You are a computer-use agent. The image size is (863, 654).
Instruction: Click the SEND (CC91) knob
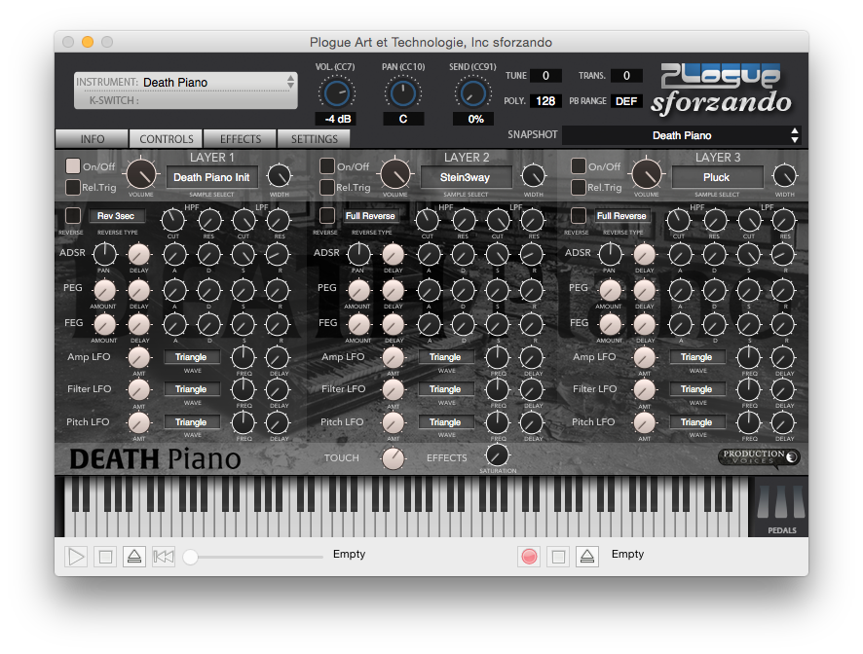472,93
